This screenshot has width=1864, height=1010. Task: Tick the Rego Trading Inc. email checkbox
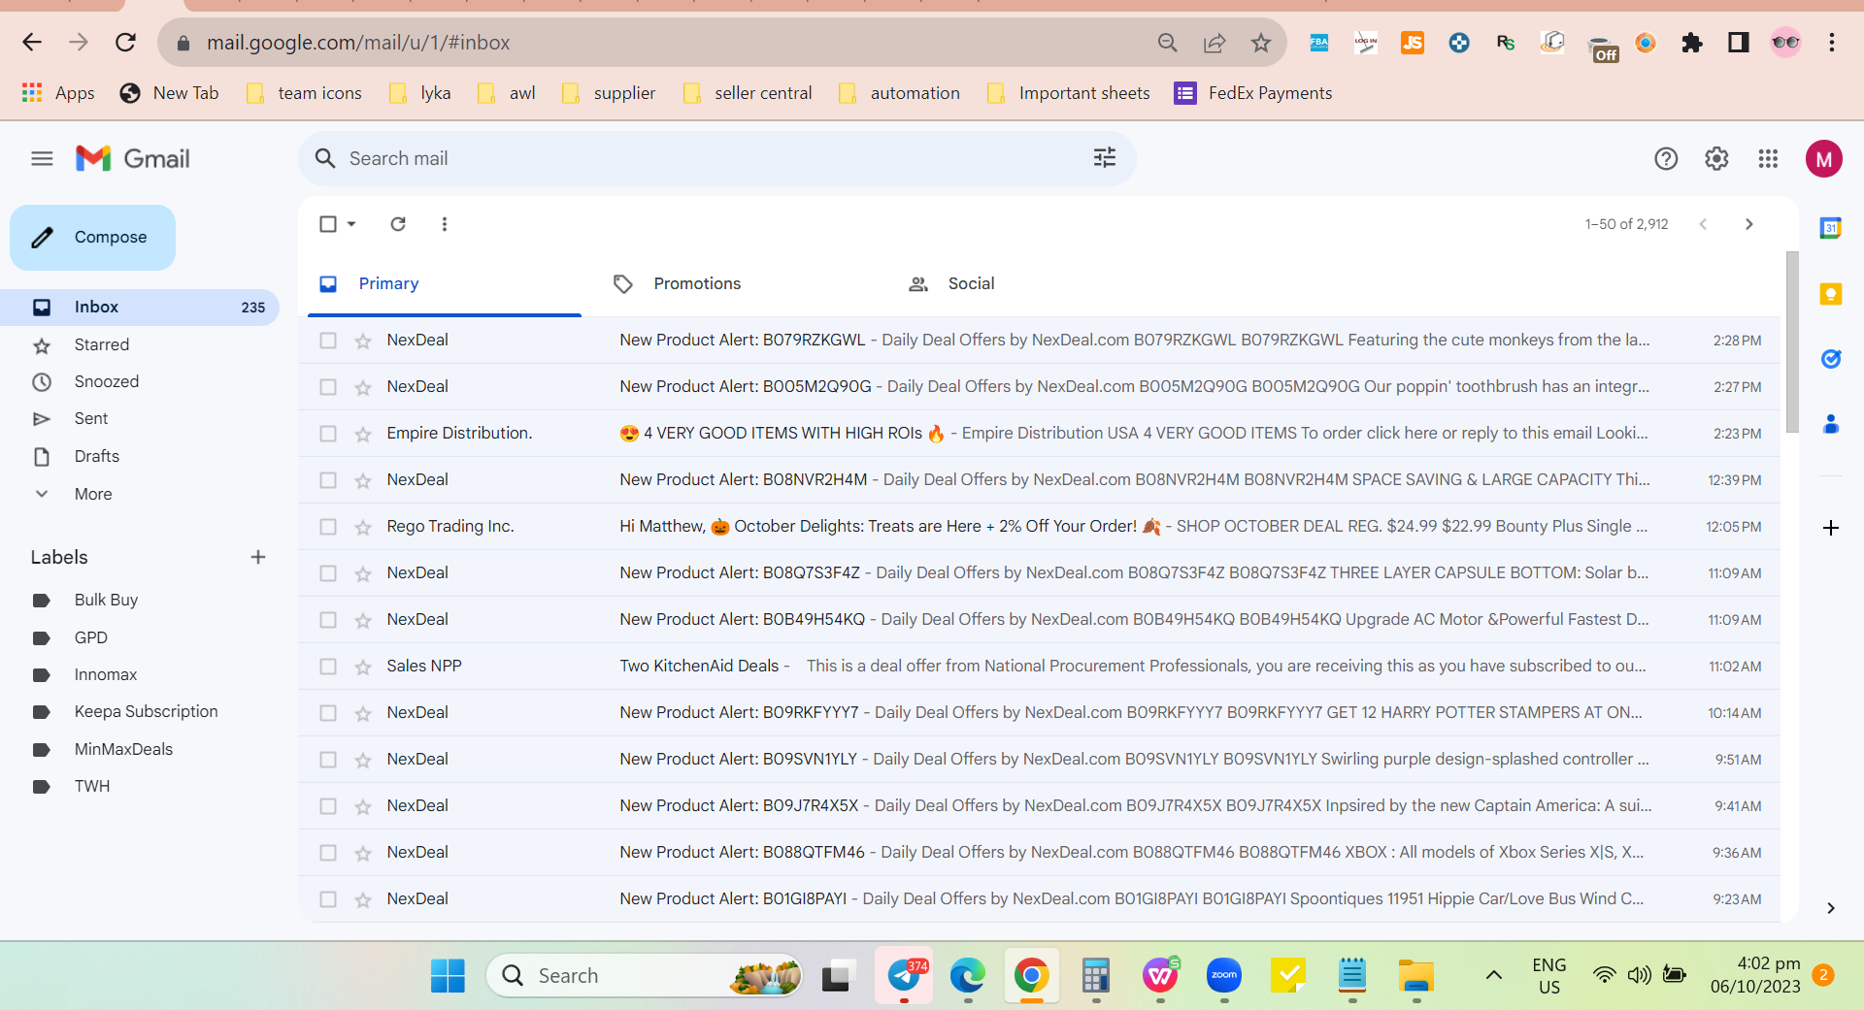coord(328,527)
